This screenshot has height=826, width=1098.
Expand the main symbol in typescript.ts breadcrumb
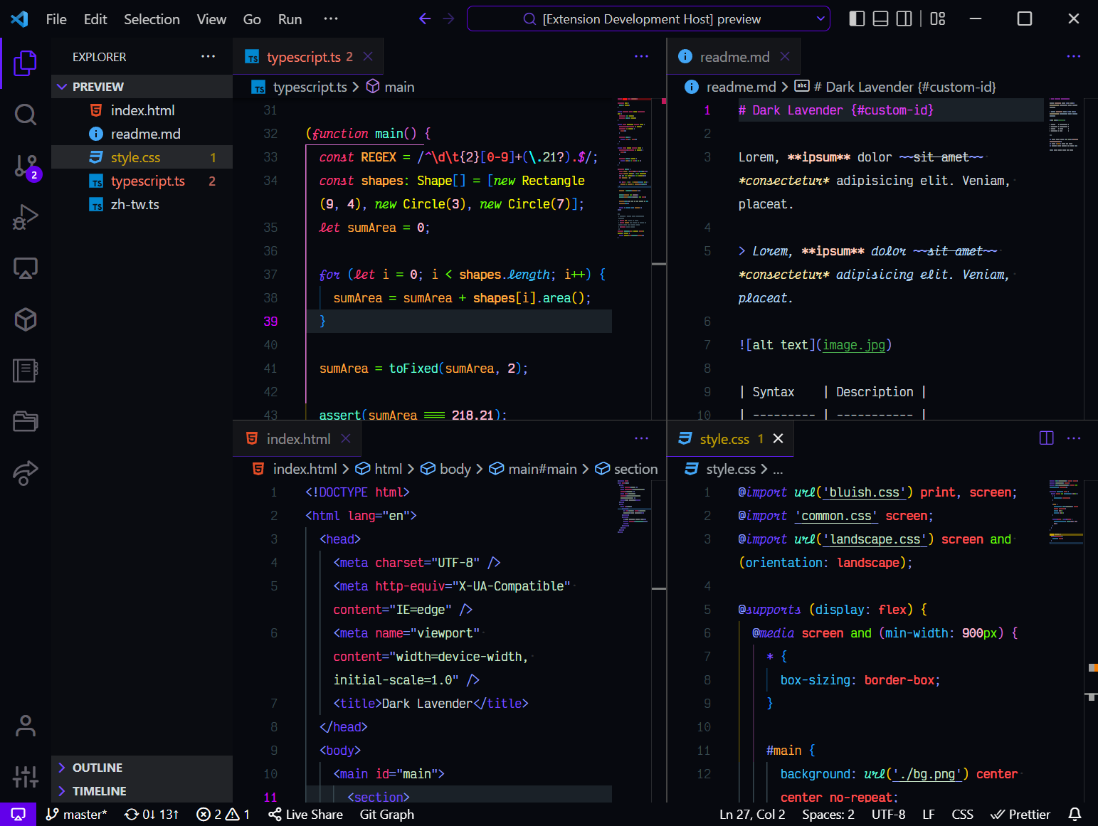pos(390,87)
